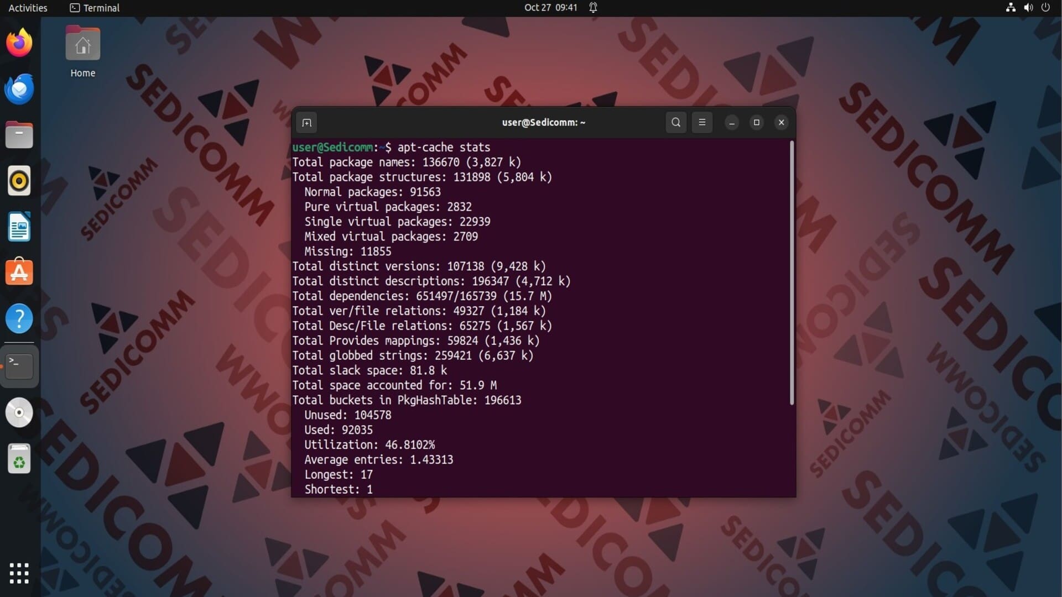Image resolution: width=1062 pixels, height=597 pixels.
Task: Open Thunderbird mail from dock
Action: click(x=19, y=89)
